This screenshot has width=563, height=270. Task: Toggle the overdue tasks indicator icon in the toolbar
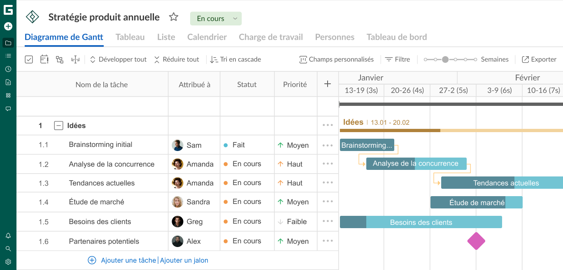point(44,59)
